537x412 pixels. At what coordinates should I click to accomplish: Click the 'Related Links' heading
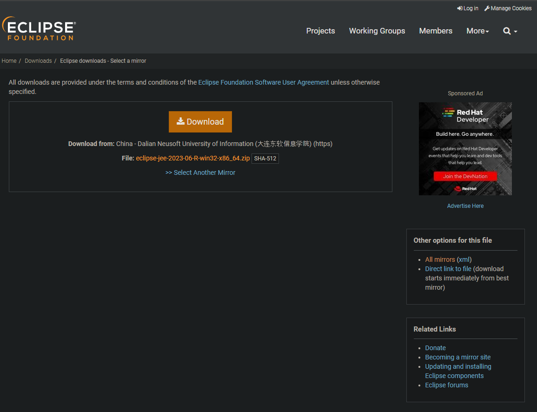coord(434,329)
